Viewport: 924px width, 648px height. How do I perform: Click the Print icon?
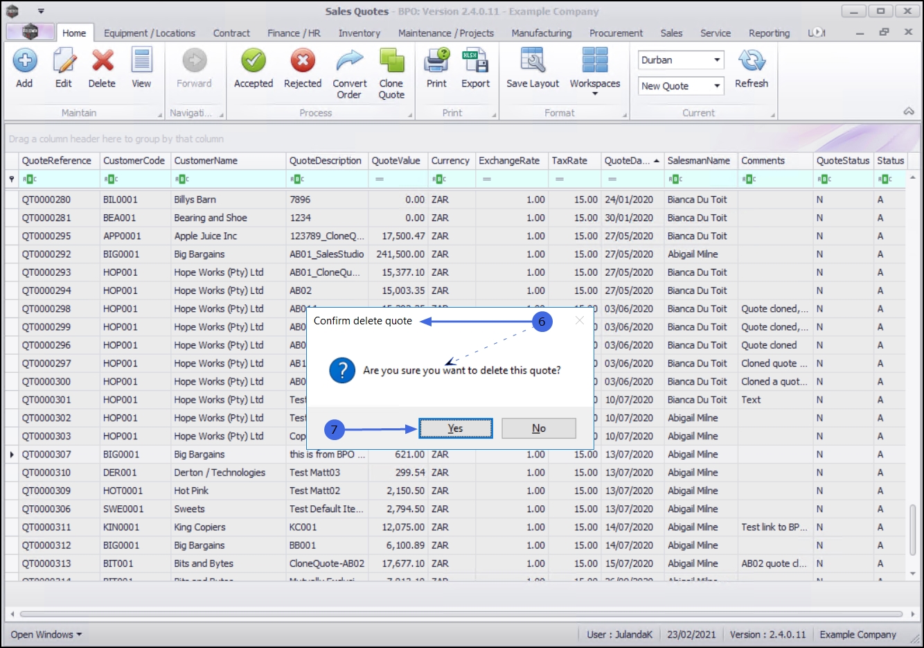point(436,62)
